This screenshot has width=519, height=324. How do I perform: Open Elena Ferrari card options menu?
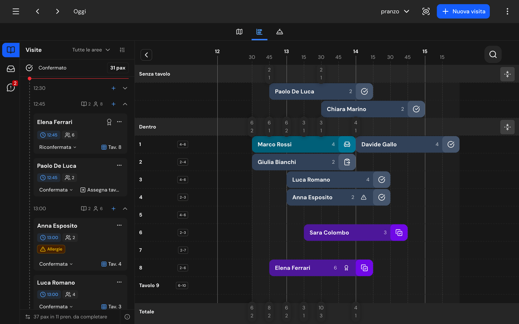tap(119, 122)
